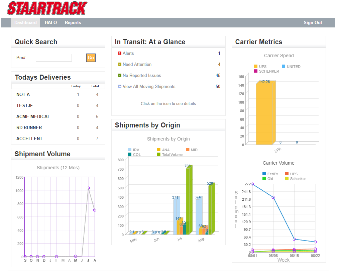Open the Dashboard tab
Screen dimensions: 337x274
click(x=25, y=23)
